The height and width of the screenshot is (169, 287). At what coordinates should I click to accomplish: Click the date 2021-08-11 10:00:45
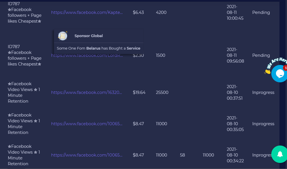tap(235, 12)
